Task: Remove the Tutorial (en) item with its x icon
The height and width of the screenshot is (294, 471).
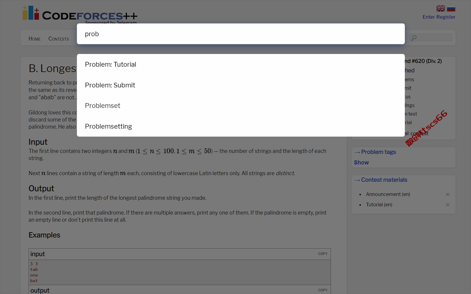Action: [447, 205]
